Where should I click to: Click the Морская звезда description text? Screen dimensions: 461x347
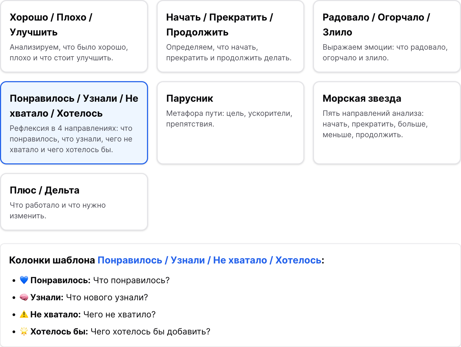[x=375, y=124]
